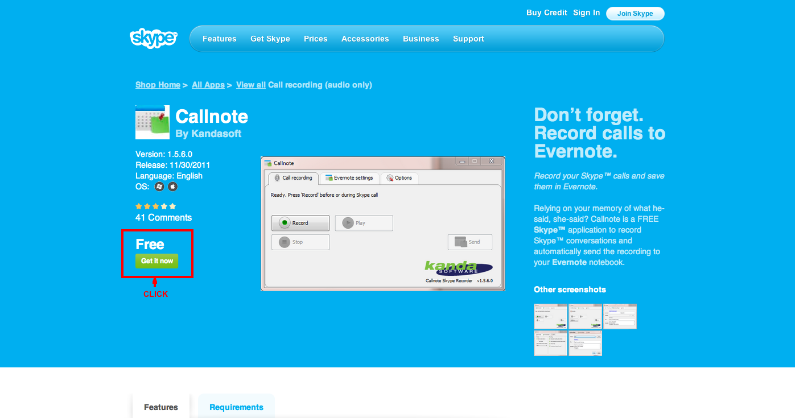Click the Sign In link
The image size is (795, 418).
587,13
